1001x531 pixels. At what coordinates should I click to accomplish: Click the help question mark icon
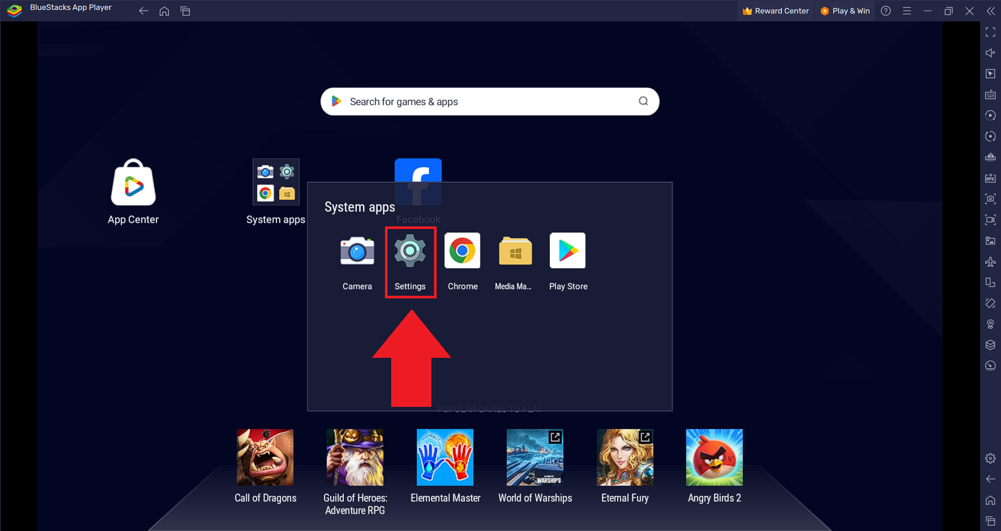886,11
